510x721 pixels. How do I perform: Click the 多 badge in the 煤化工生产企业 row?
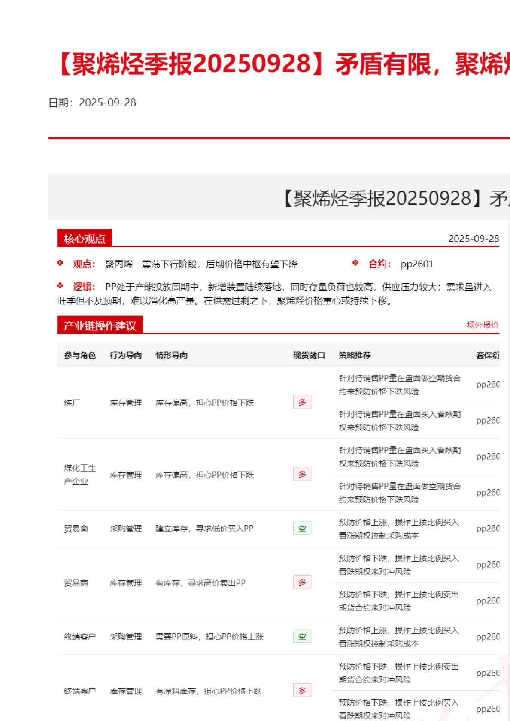[x=302, y=474]
